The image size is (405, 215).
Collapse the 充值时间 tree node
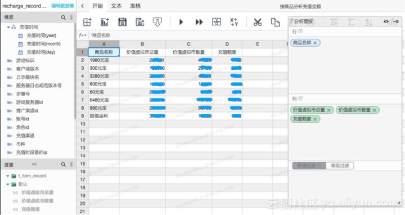point(8,27)
